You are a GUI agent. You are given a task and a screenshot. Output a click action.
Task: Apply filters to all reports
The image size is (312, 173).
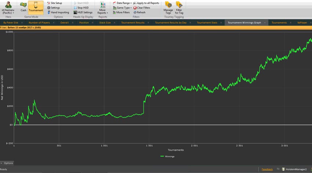pos(146,3)
